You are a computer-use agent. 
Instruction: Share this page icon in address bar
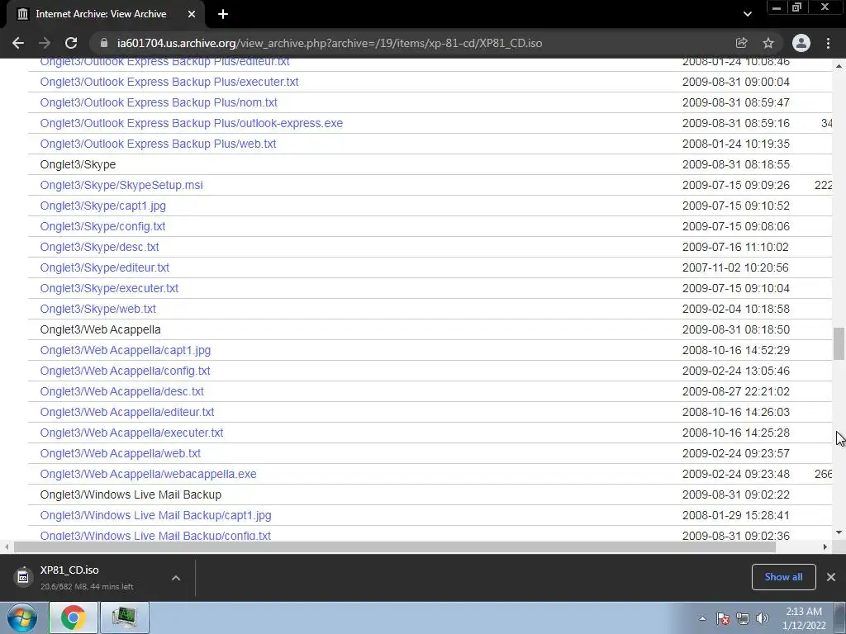[x=741, y=43]
